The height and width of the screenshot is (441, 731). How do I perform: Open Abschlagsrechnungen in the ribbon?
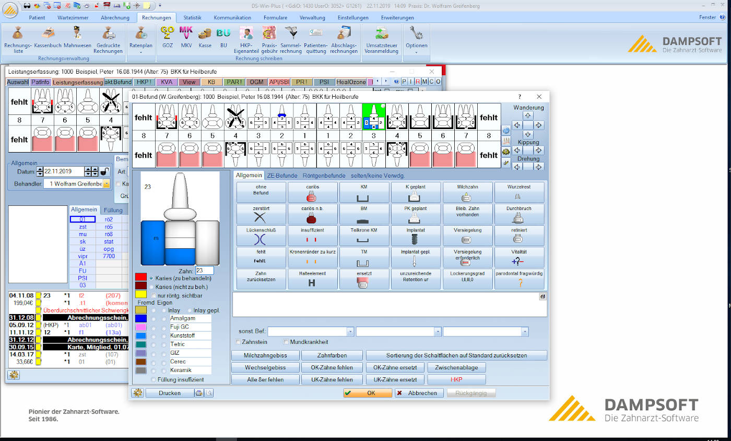[344, 39]
